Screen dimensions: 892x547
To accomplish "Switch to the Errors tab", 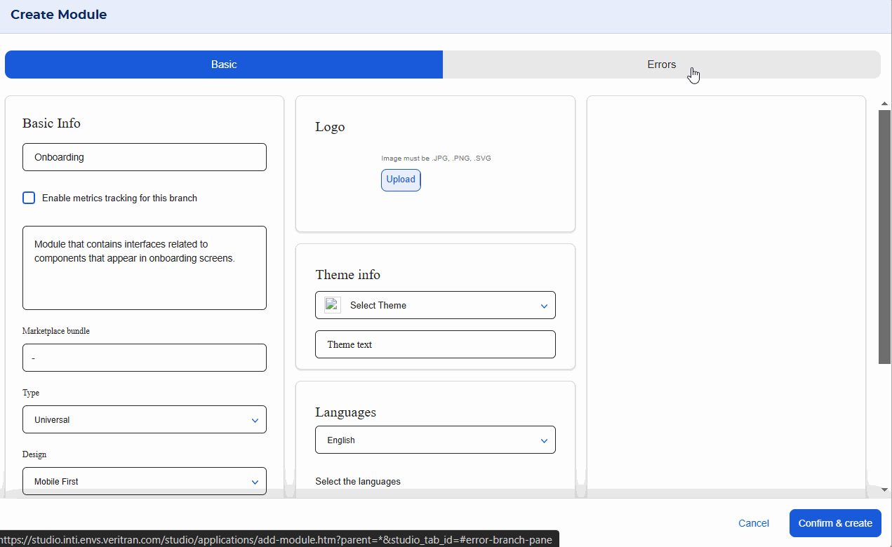I will [x=661, y=65].
